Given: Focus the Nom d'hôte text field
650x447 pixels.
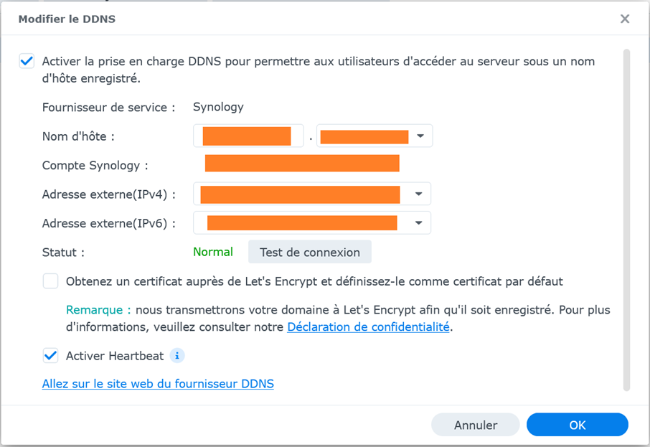Looking at the screenshot, I should click(x=248, y=136).
